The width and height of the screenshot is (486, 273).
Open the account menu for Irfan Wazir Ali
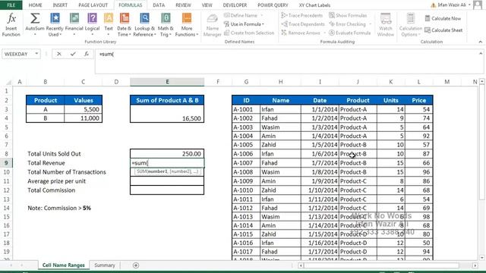point(451,5)
